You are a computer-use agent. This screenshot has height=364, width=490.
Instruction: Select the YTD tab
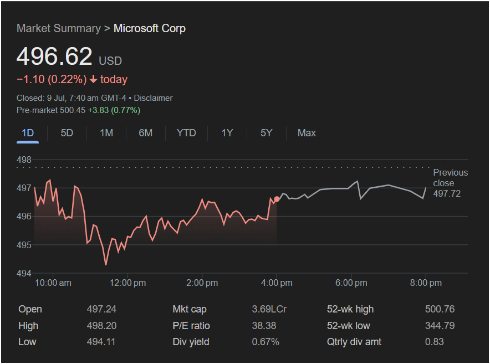186,133
